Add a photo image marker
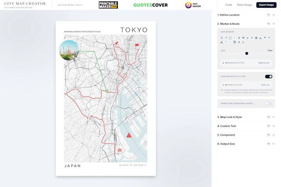This screenshot has height=187, width=281. tap(243, 42)
